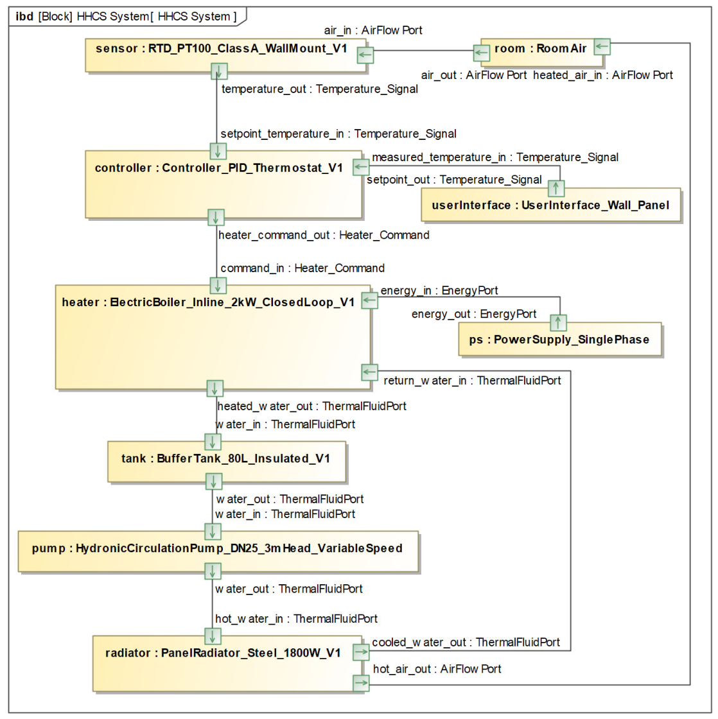Select controller's setpoint_temperature_in port square
The image size is (718, 719).
click(218, 151)
